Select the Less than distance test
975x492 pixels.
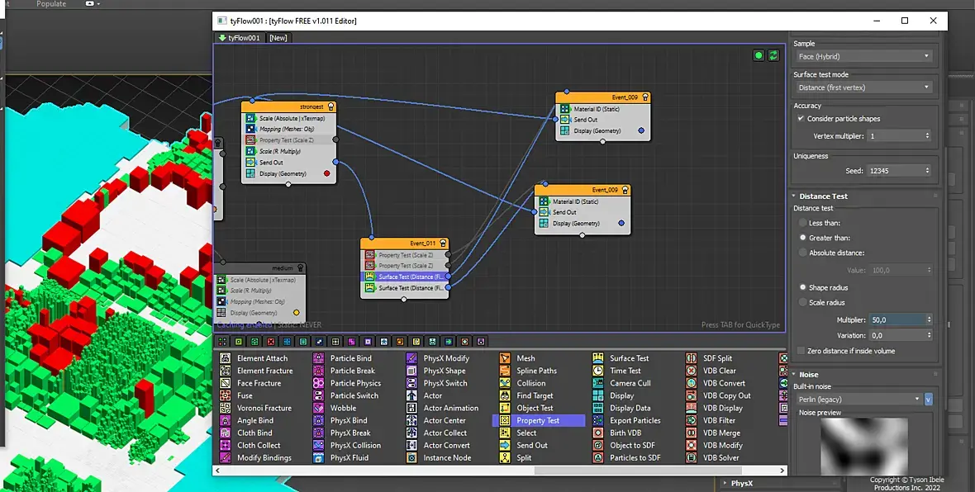(803, 223)
